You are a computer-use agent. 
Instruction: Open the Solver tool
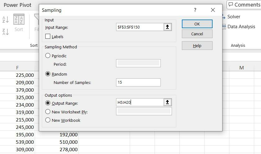231,17
